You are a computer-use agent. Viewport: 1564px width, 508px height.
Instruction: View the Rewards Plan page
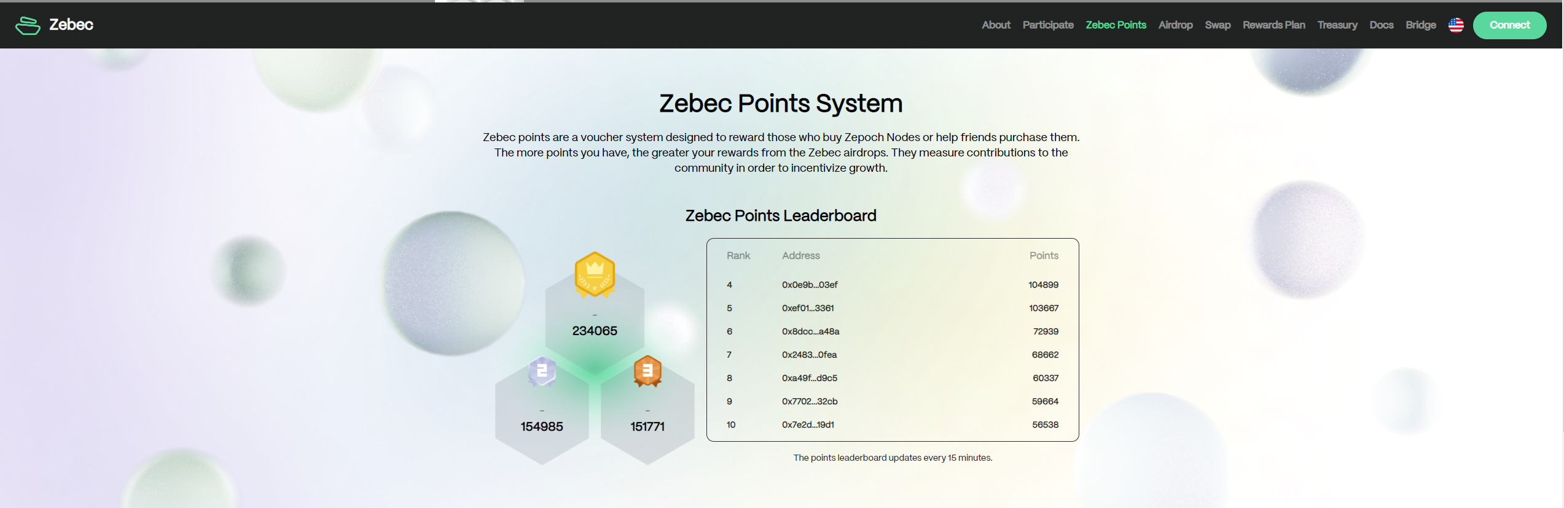pyautogui.click(x=1273, y=25)
